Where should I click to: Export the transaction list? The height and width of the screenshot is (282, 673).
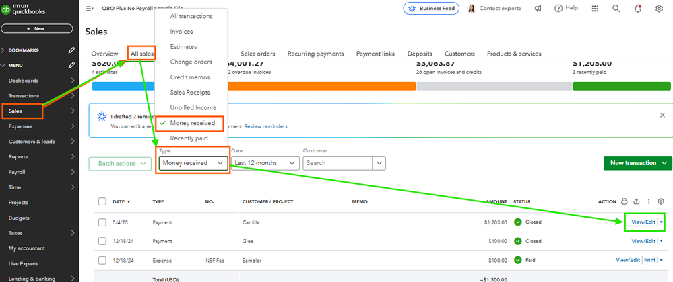(637, 201)
